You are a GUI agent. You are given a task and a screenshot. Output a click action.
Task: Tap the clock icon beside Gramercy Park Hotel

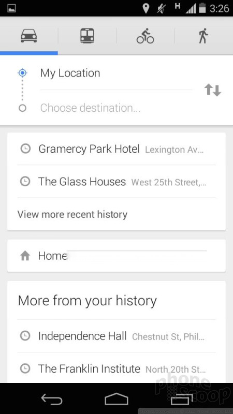point(25,149)
